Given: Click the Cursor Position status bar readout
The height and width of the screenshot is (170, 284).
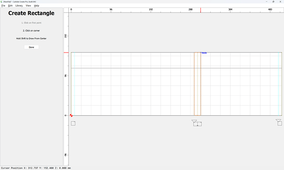Looking at the screenshot, I should click(36, 168).
